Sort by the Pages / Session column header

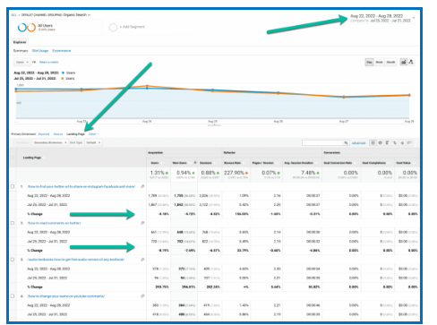tap(263, 163)
